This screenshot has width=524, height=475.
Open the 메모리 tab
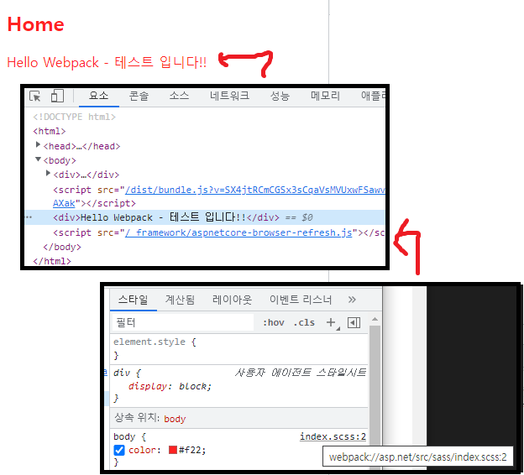tap(325, 96)
